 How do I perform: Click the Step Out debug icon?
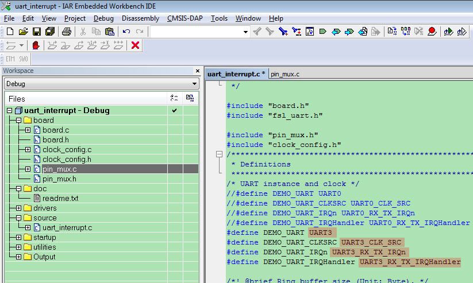pyautogui.click(x=78, y=45)
